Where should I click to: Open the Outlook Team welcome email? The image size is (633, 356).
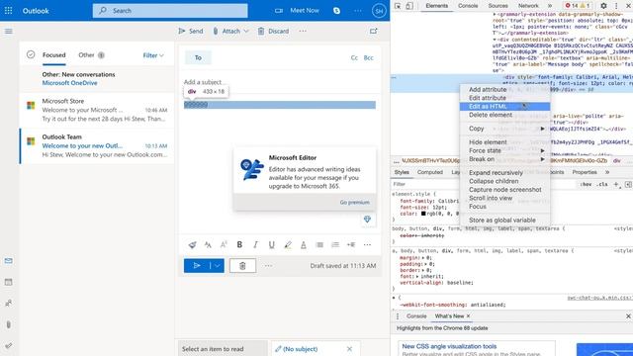(97, 145)
